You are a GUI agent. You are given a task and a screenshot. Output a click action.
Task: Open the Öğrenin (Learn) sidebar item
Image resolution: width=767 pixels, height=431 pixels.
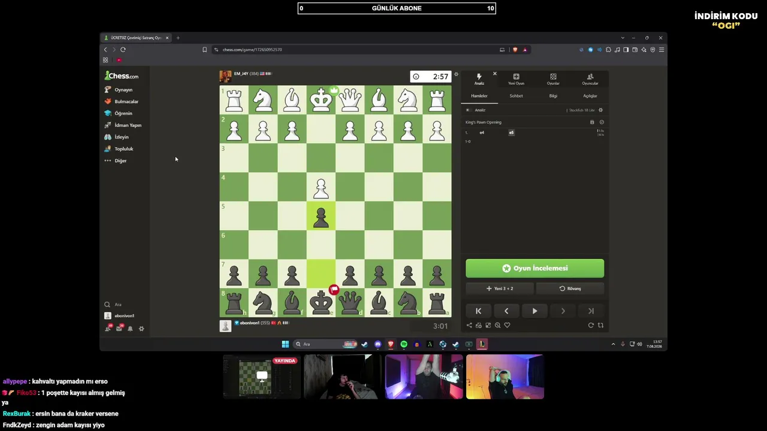[x=119, y=113]
